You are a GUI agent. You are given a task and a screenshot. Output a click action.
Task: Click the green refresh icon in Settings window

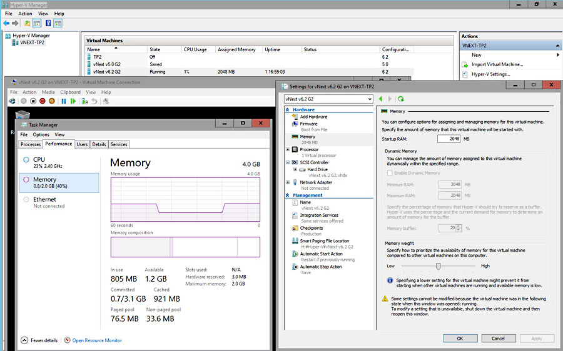point(401,99)
